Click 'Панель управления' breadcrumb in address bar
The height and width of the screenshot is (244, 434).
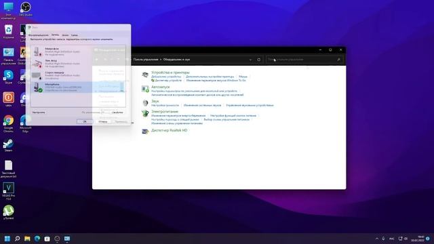(146, 60)
